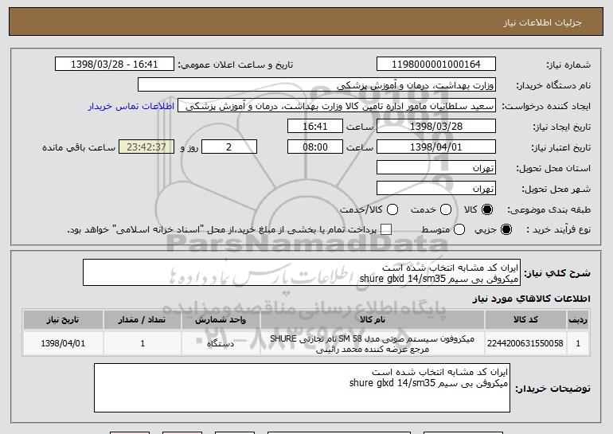This screenshot has height=434, width=613.
Task: Click the اطلاعات کالاهای مورد نیاز section heading
Action: 532,299
